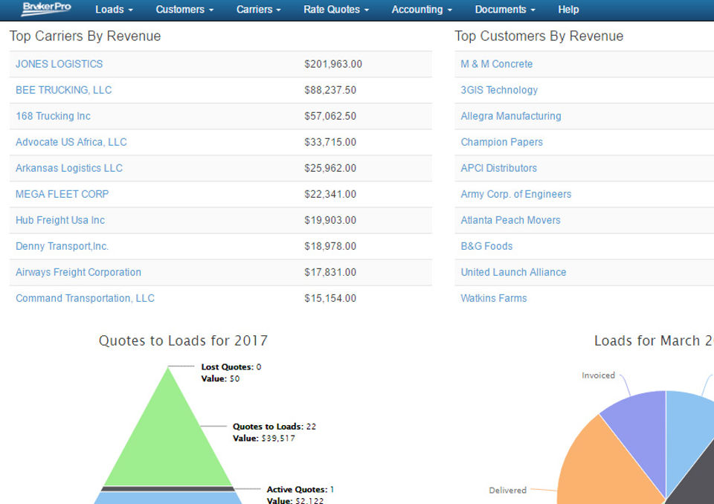The height and width of the screenshot is (504, 714).
Task: Open Hub Freight Usa Inc
Action: point(60,220)
